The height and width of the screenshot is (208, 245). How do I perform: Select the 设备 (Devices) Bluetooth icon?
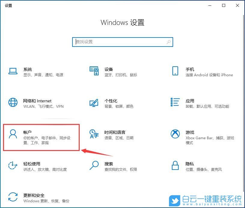coord(94,71)
